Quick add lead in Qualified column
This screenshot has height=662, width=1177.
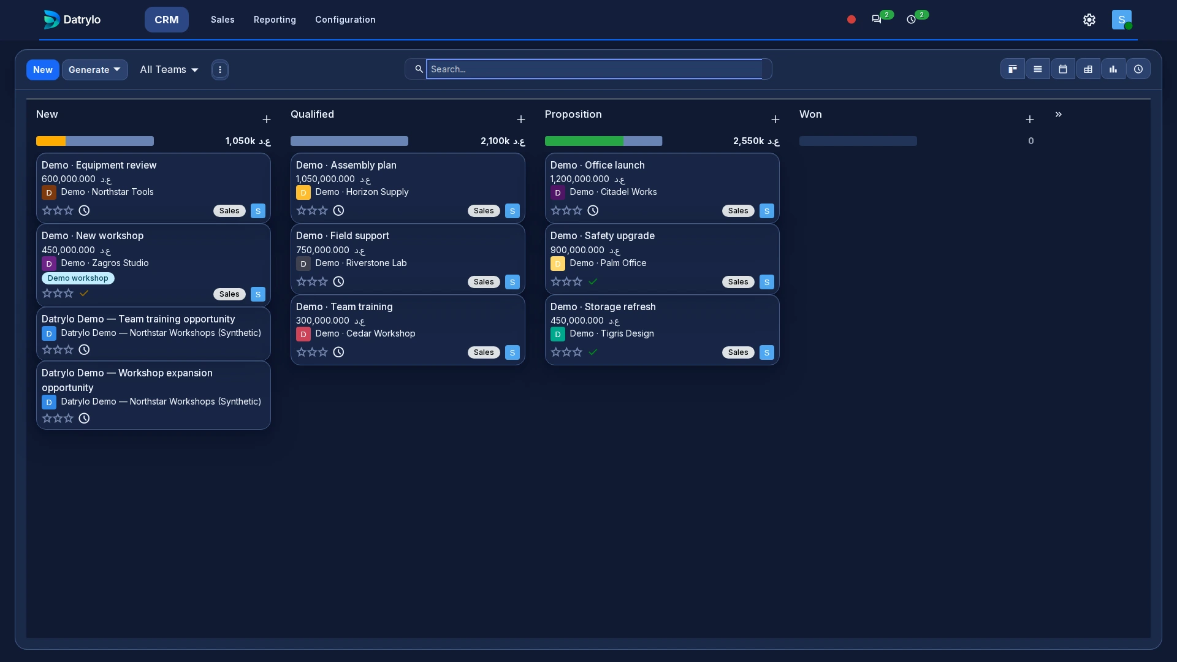tap(521, 120)
